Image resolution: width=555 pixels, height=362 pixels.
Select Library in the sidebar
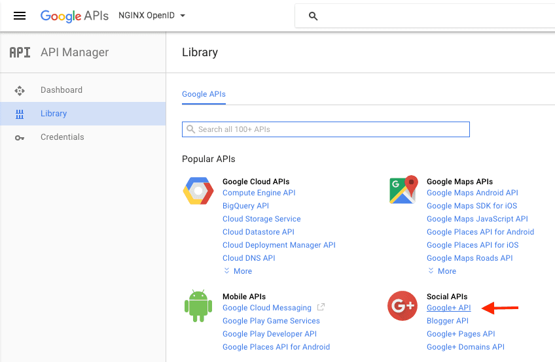pos(54,114)
